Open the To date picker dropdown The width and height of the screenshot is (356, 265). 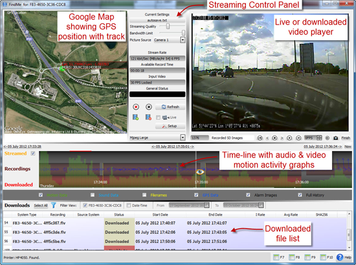point(261,205)
